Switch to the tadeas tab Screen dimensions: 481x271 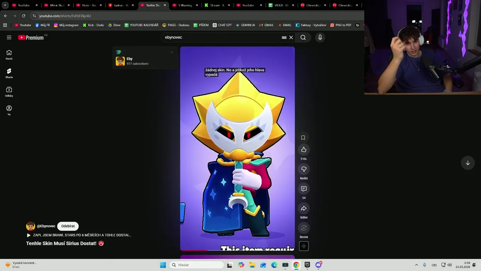tap(121, 5)
